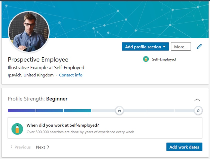Select the Self-Employed company icon

pos(146,59)
